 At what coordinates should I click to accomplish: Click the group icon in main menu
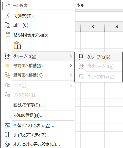pyautogui.click(x=8, y=56)
